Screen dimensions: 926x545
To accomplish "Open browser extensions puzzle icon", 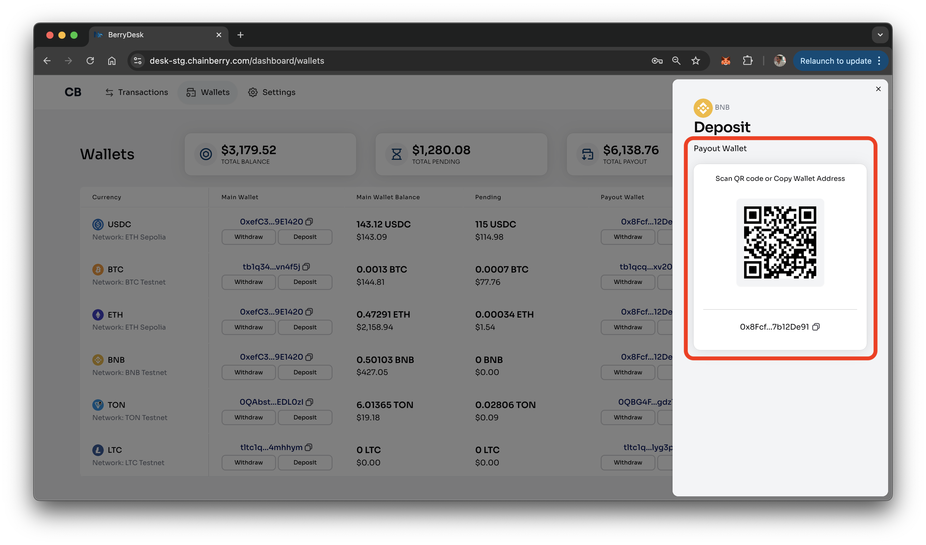I will (x=747, y=61).
